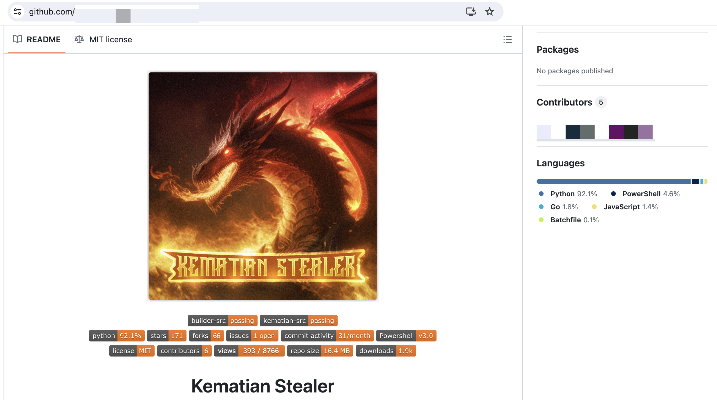Click the views 393 / 8766 badge
Viewport: 717px width, 400px height.
point(249,351)
